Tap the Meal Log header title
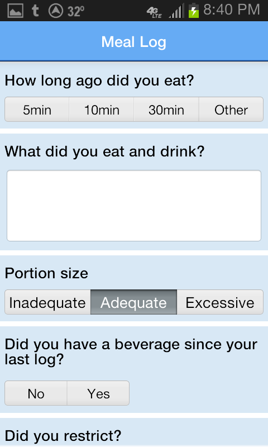Viewport: 268px width, 447px height. point(134,42)
